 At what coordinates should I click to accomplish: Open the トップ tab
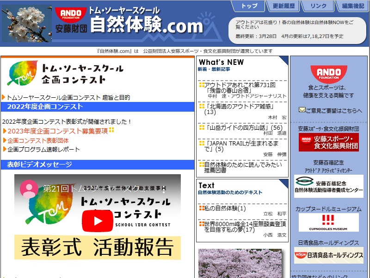[249, 6]
